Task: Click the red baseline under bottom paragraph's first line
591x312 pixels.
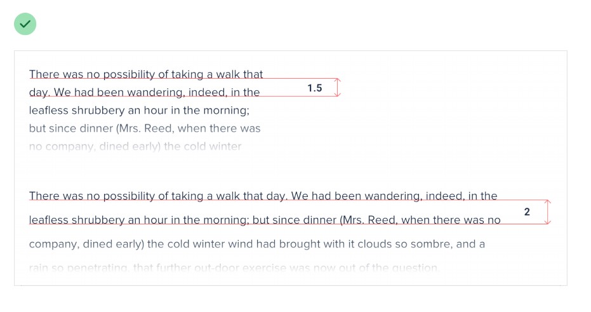Action: (x=289, y=200)
